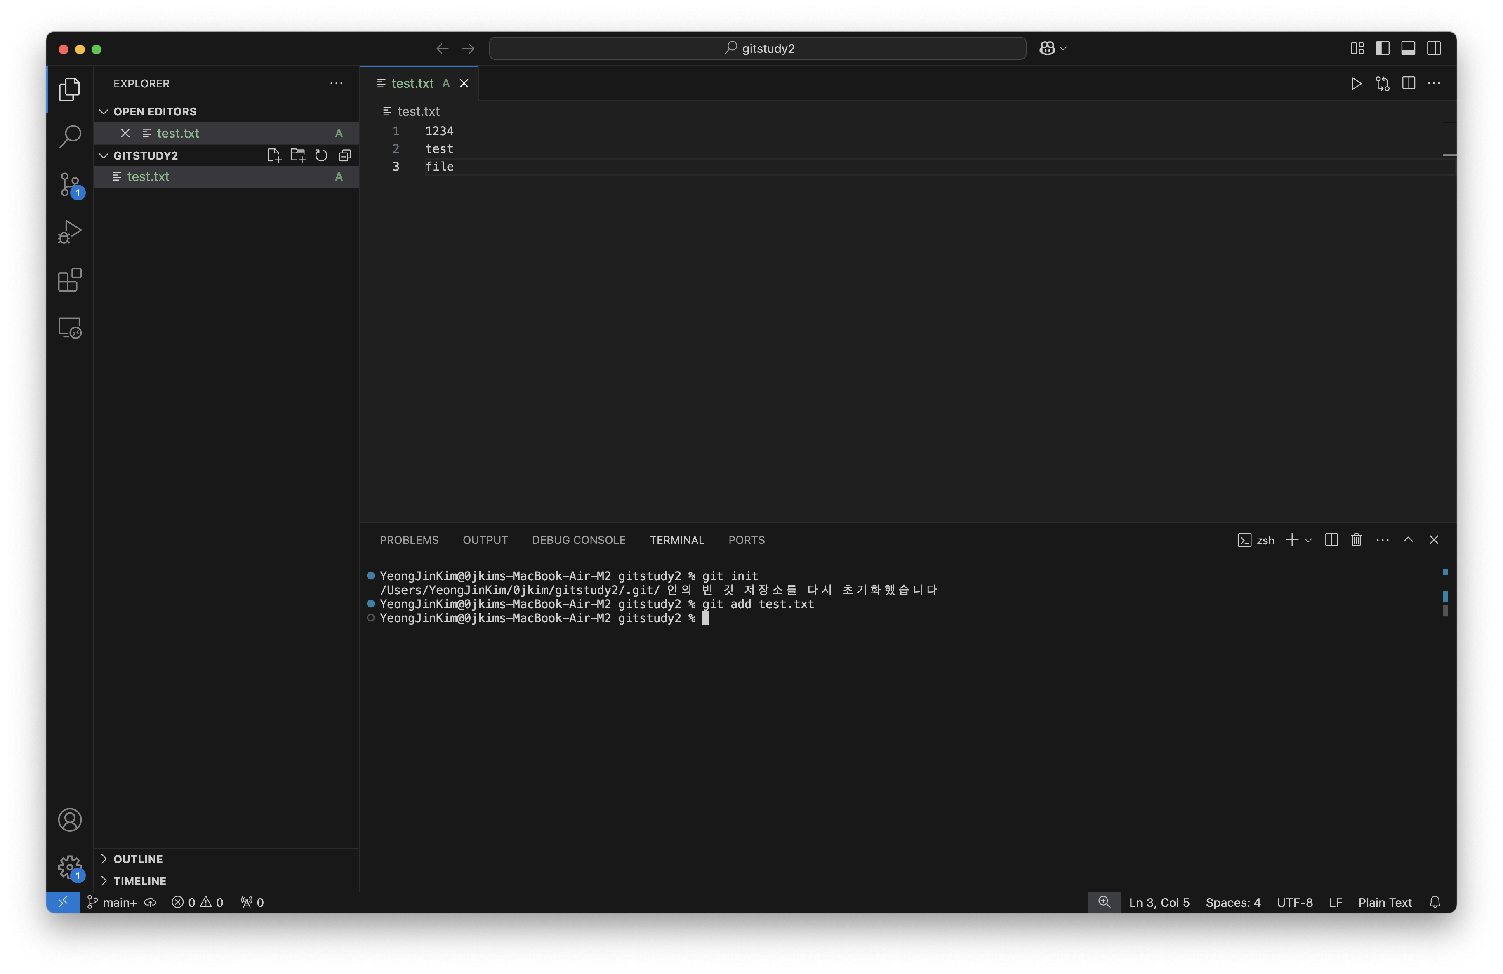Refresh the GITSTUDY2 explorer
This screenshot has width=1503, height=974.
321,155
